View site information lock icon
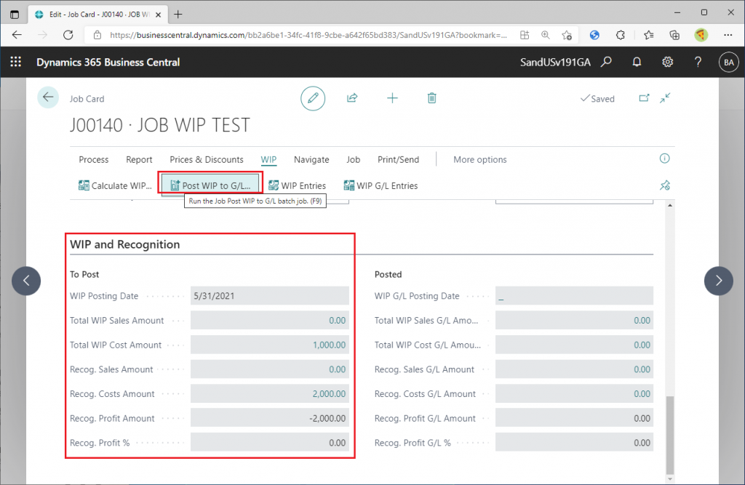 point(97,35)
